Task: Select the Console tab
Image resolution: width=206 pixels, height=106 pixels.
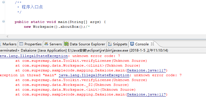Action: (142, 44)
